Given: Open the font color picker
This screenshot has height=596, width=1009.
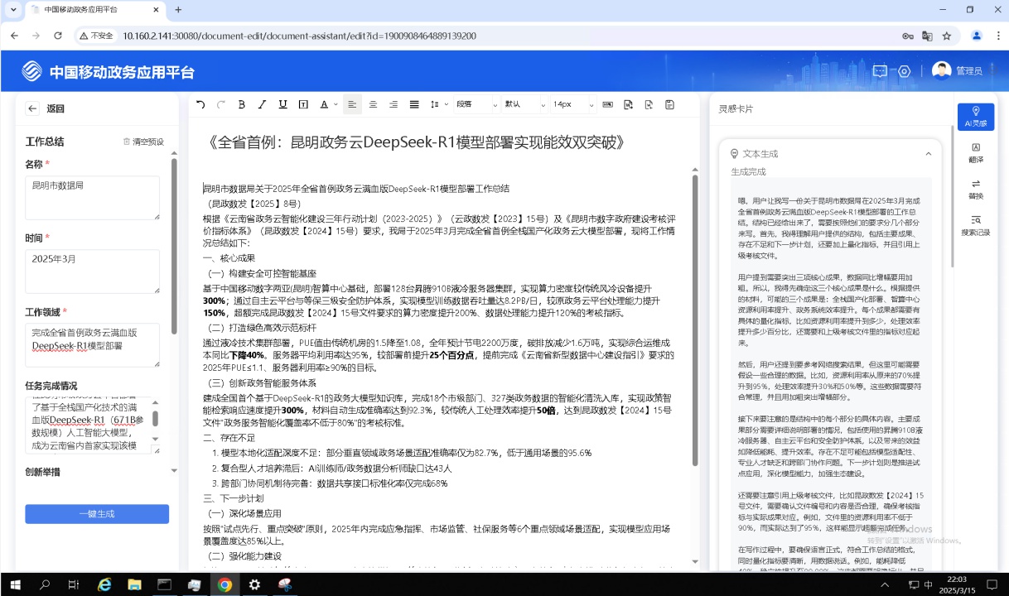Looking at the screenshot, I should pyautogui.click(x=329, y=104).
